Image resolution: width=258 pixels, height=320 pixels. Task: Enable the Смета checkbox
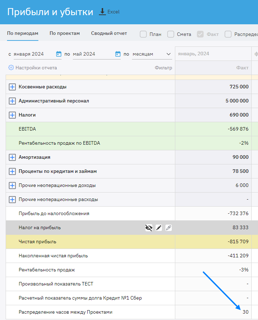tap(171, 34)
